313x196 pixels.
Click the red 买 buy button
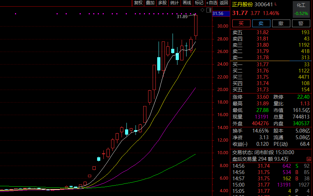point(241,23)
